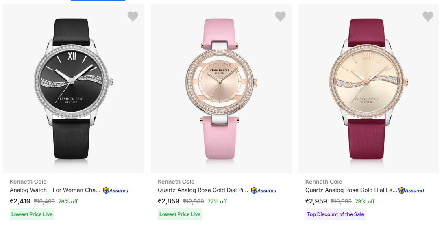Open the black strap watch product image
This screenshot has height=225, width=444.
72,89
